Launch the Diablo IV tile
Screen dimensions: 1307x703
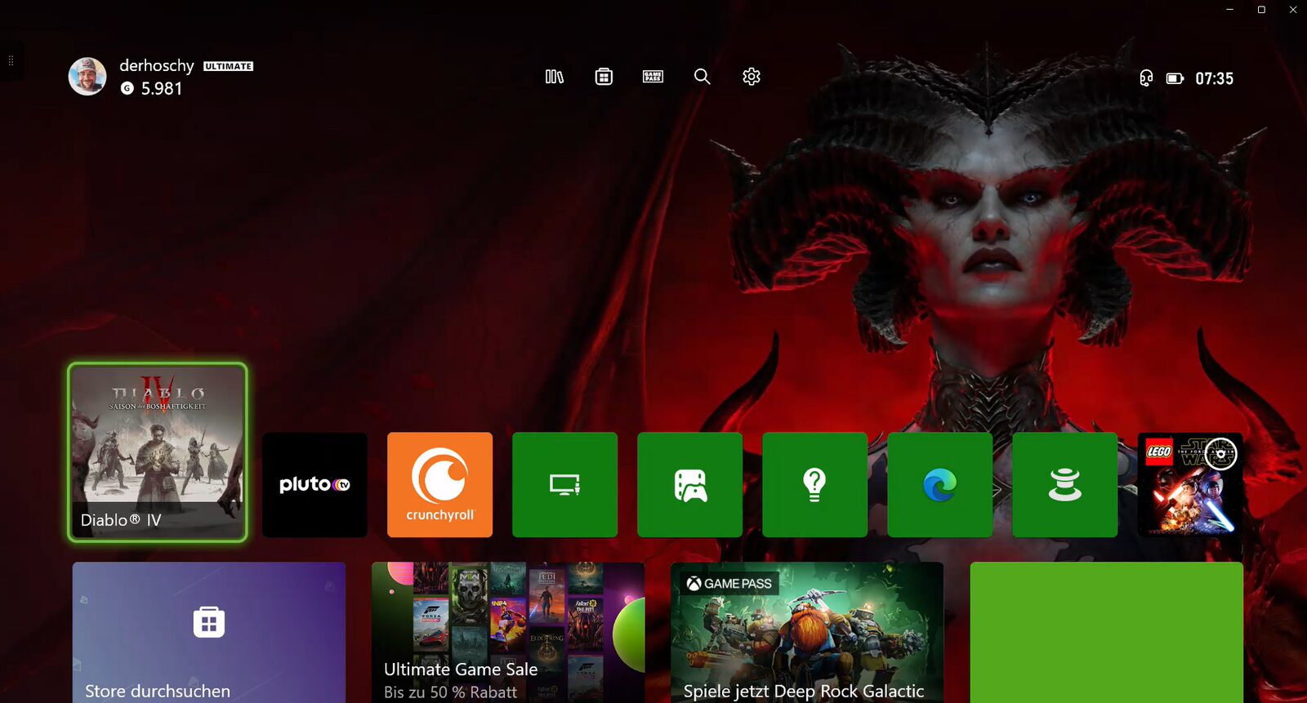click(158, 452)
